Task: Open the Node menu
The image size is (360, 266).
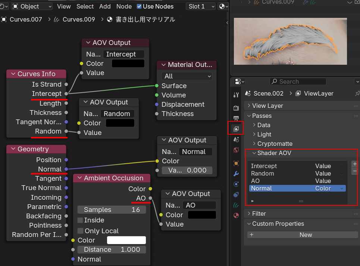Action: point(124,6)
